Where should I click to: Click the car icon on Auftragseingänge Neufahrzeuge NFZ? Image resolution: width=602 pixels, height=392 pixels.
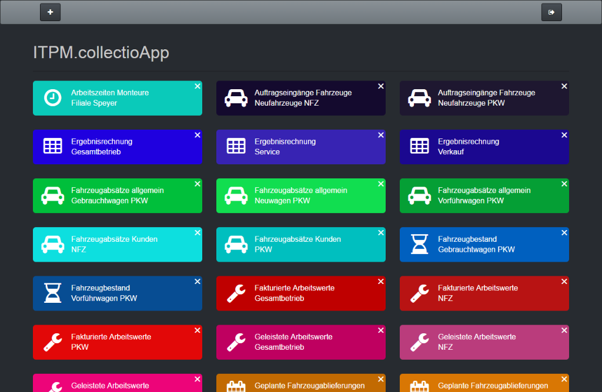pyautogui.click(x=236, y=98)
